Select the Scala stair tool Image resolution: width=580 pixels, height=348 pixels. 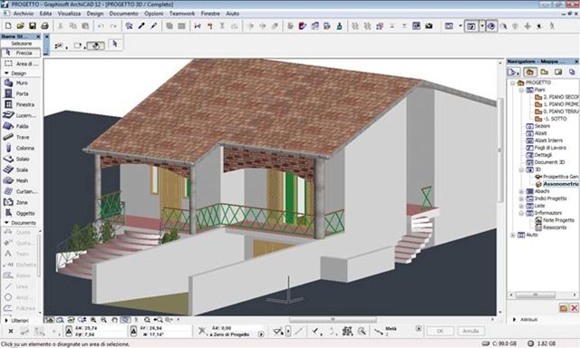coord(21,169)
